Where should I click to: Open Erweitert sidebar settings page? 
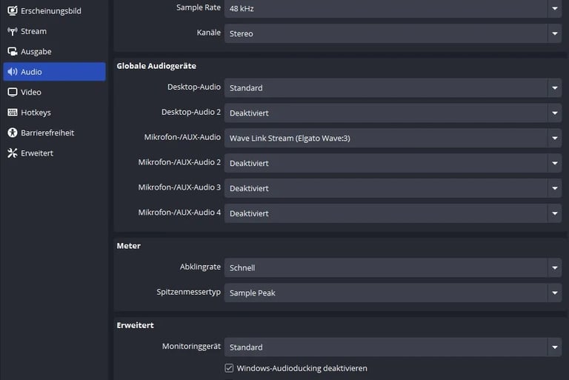click(x=54, y=153)
